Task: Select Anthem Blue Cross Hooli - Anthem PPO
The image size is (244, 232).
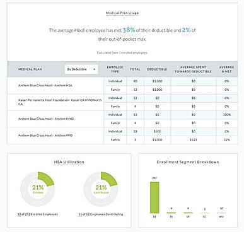Action: [x=45, y=136]
